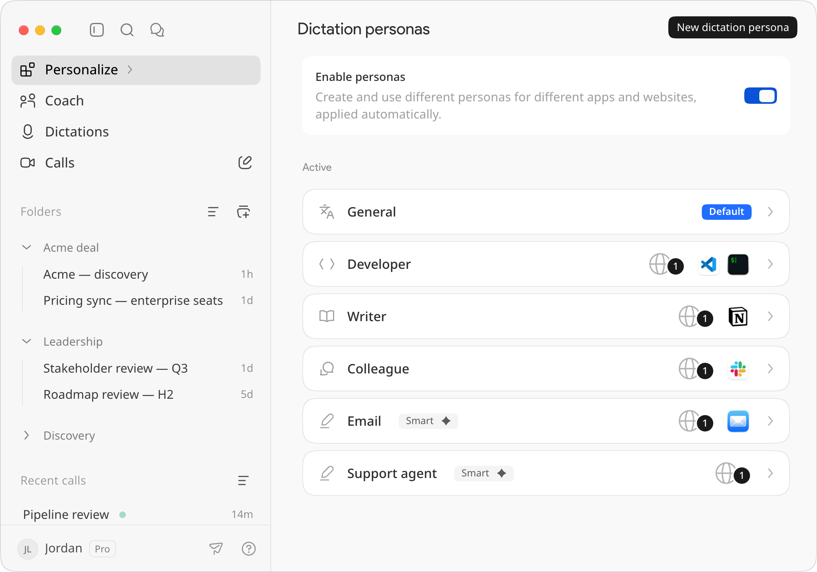
Task: Open the help question mark icon
Action: [249, 548]
